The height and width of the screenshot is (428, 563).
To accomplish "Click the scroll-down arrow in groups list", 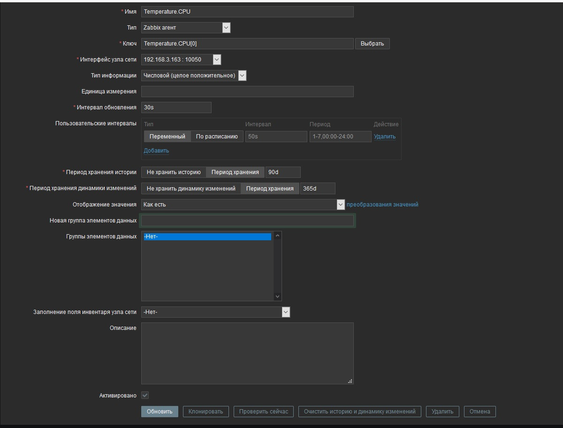I will tap(277, 296).
